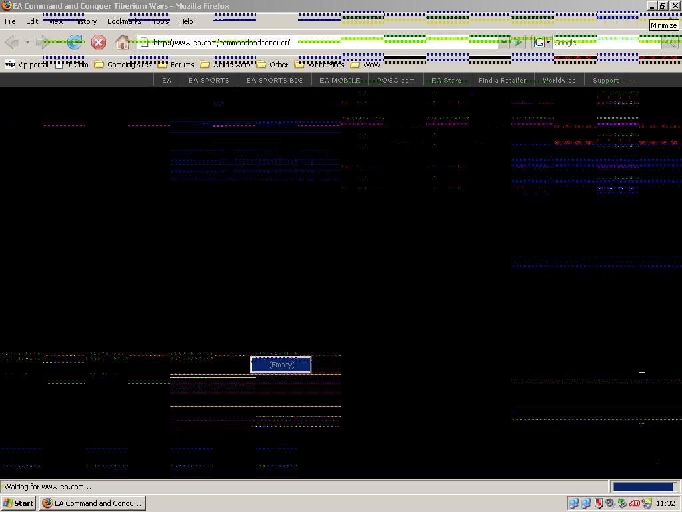The width and height of the screenshot is (682, 512).
Task: Open the Bookmarks menu
Action: coord(124,21)
